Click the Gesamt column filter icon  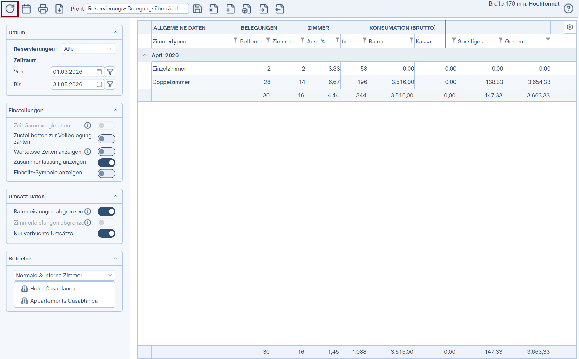548,40
